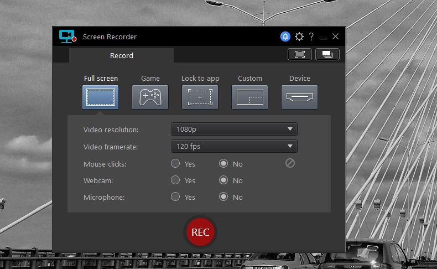The image size is (437, 269).
Task: Open the blue notification bell
Action: click(285, 37)
